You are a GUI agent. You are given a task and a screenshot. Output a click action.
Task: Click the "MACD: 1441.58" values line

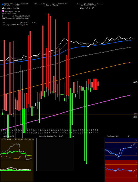click(x=15, y=18)
